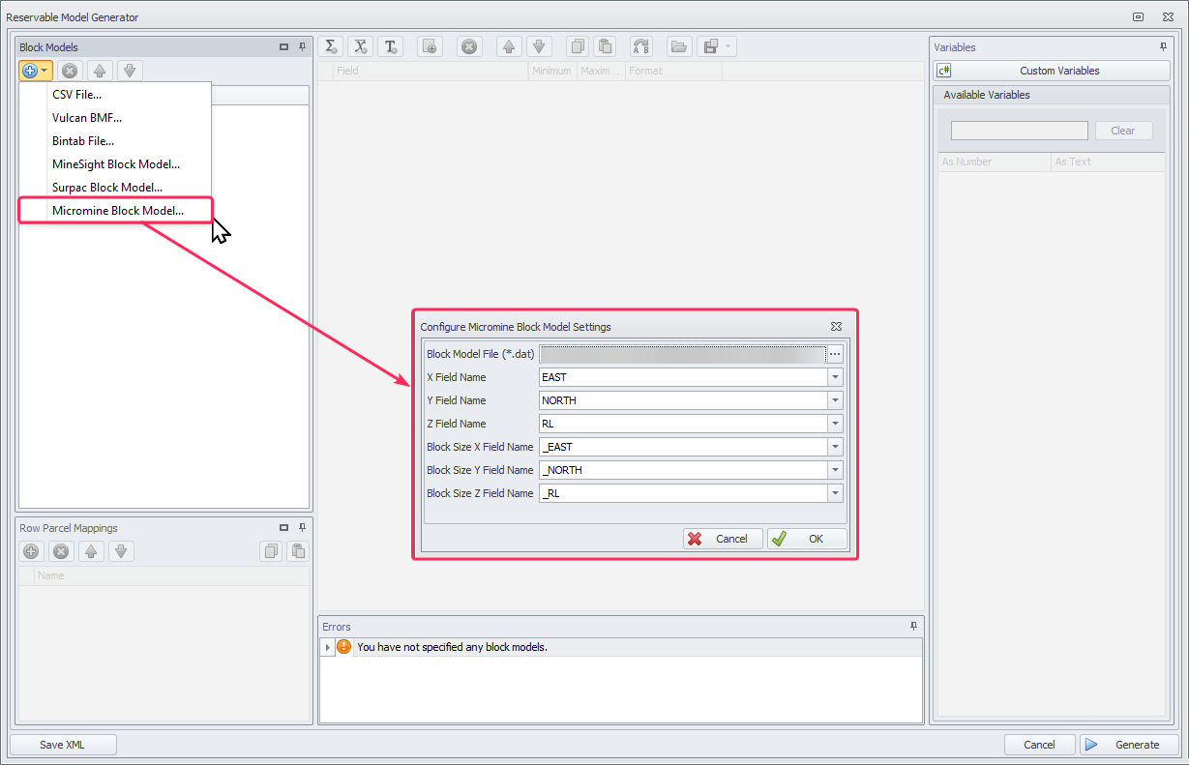
Task: Open Block Size Y Field Name dropdown
Action: 835,470
